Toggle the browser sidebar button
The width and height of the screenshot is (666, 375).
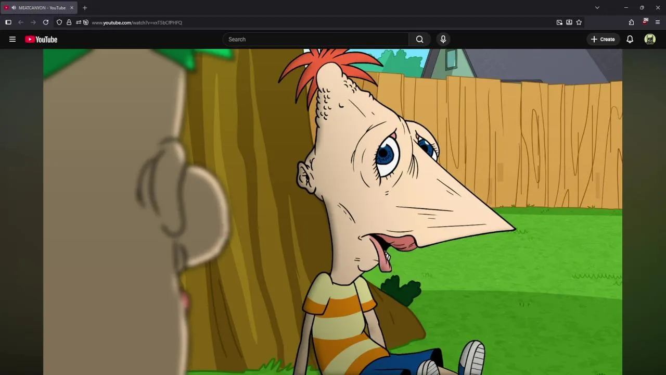[x=8, y=22]
